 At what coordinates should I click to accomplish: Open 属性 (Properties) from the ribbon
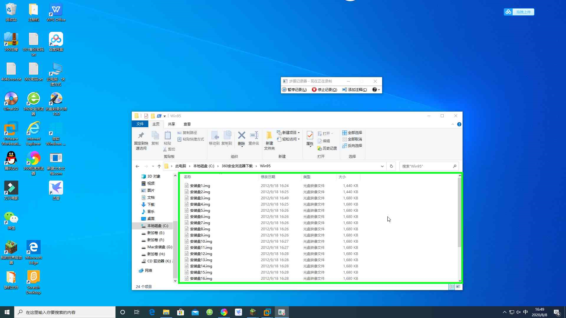[309, 138]
